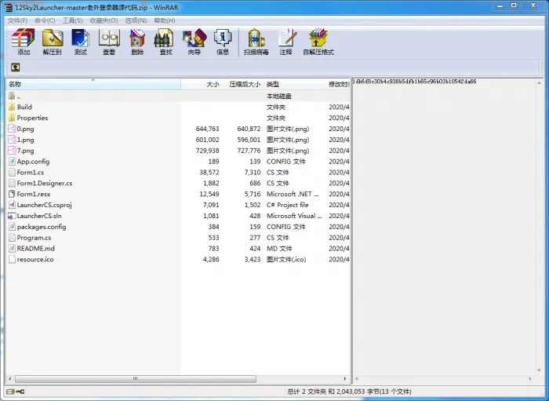Click the 644,763 size value of 0.png
549x401 pixels.
[207, 129]
